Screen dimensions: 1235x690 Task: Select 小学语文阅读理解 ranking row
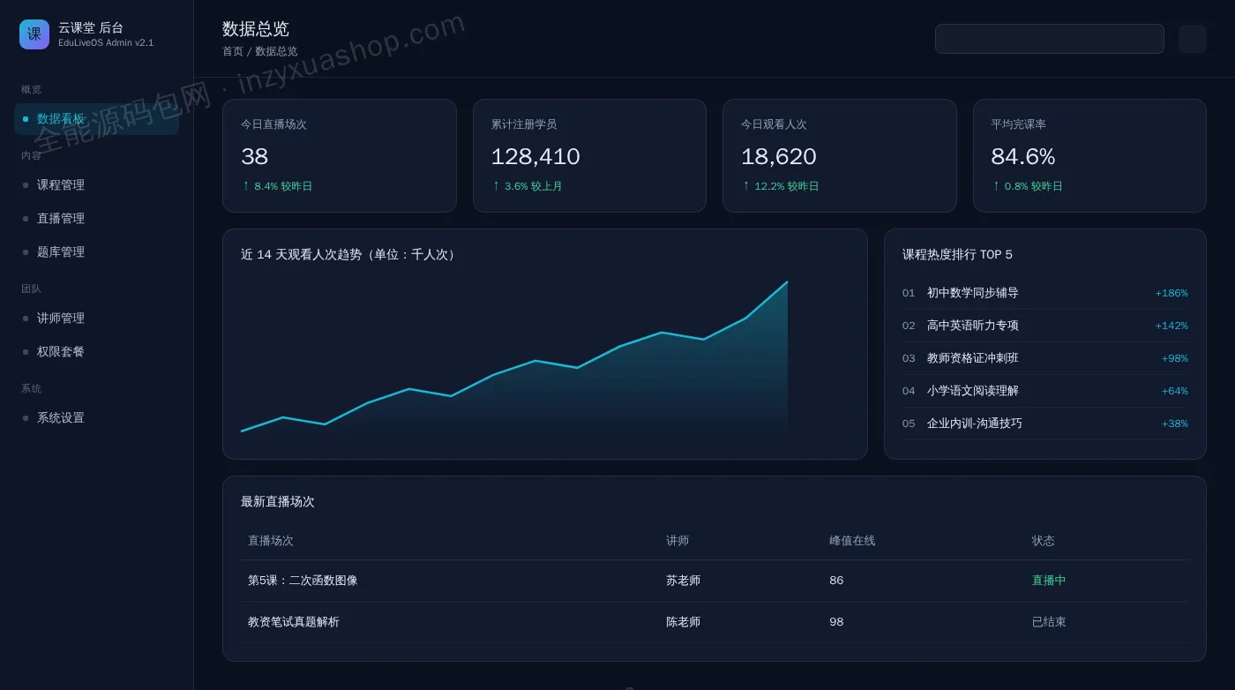tap(1045, 391)
